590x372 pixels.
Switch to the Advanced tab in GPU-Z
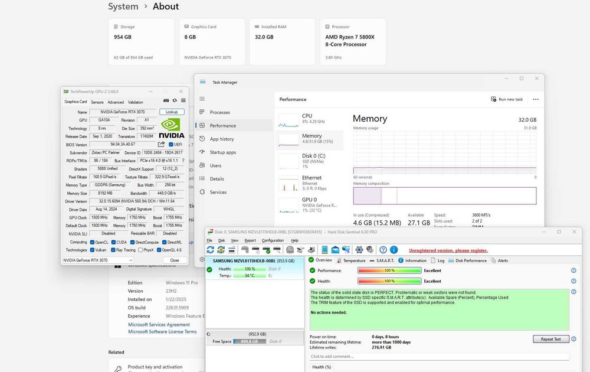(x=116, y=102)
